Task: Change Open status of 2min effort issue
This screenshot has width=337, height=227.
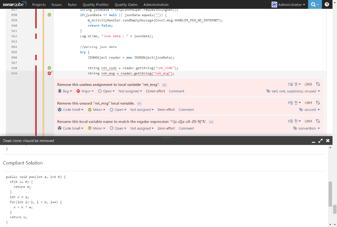Action: [121, 128]
